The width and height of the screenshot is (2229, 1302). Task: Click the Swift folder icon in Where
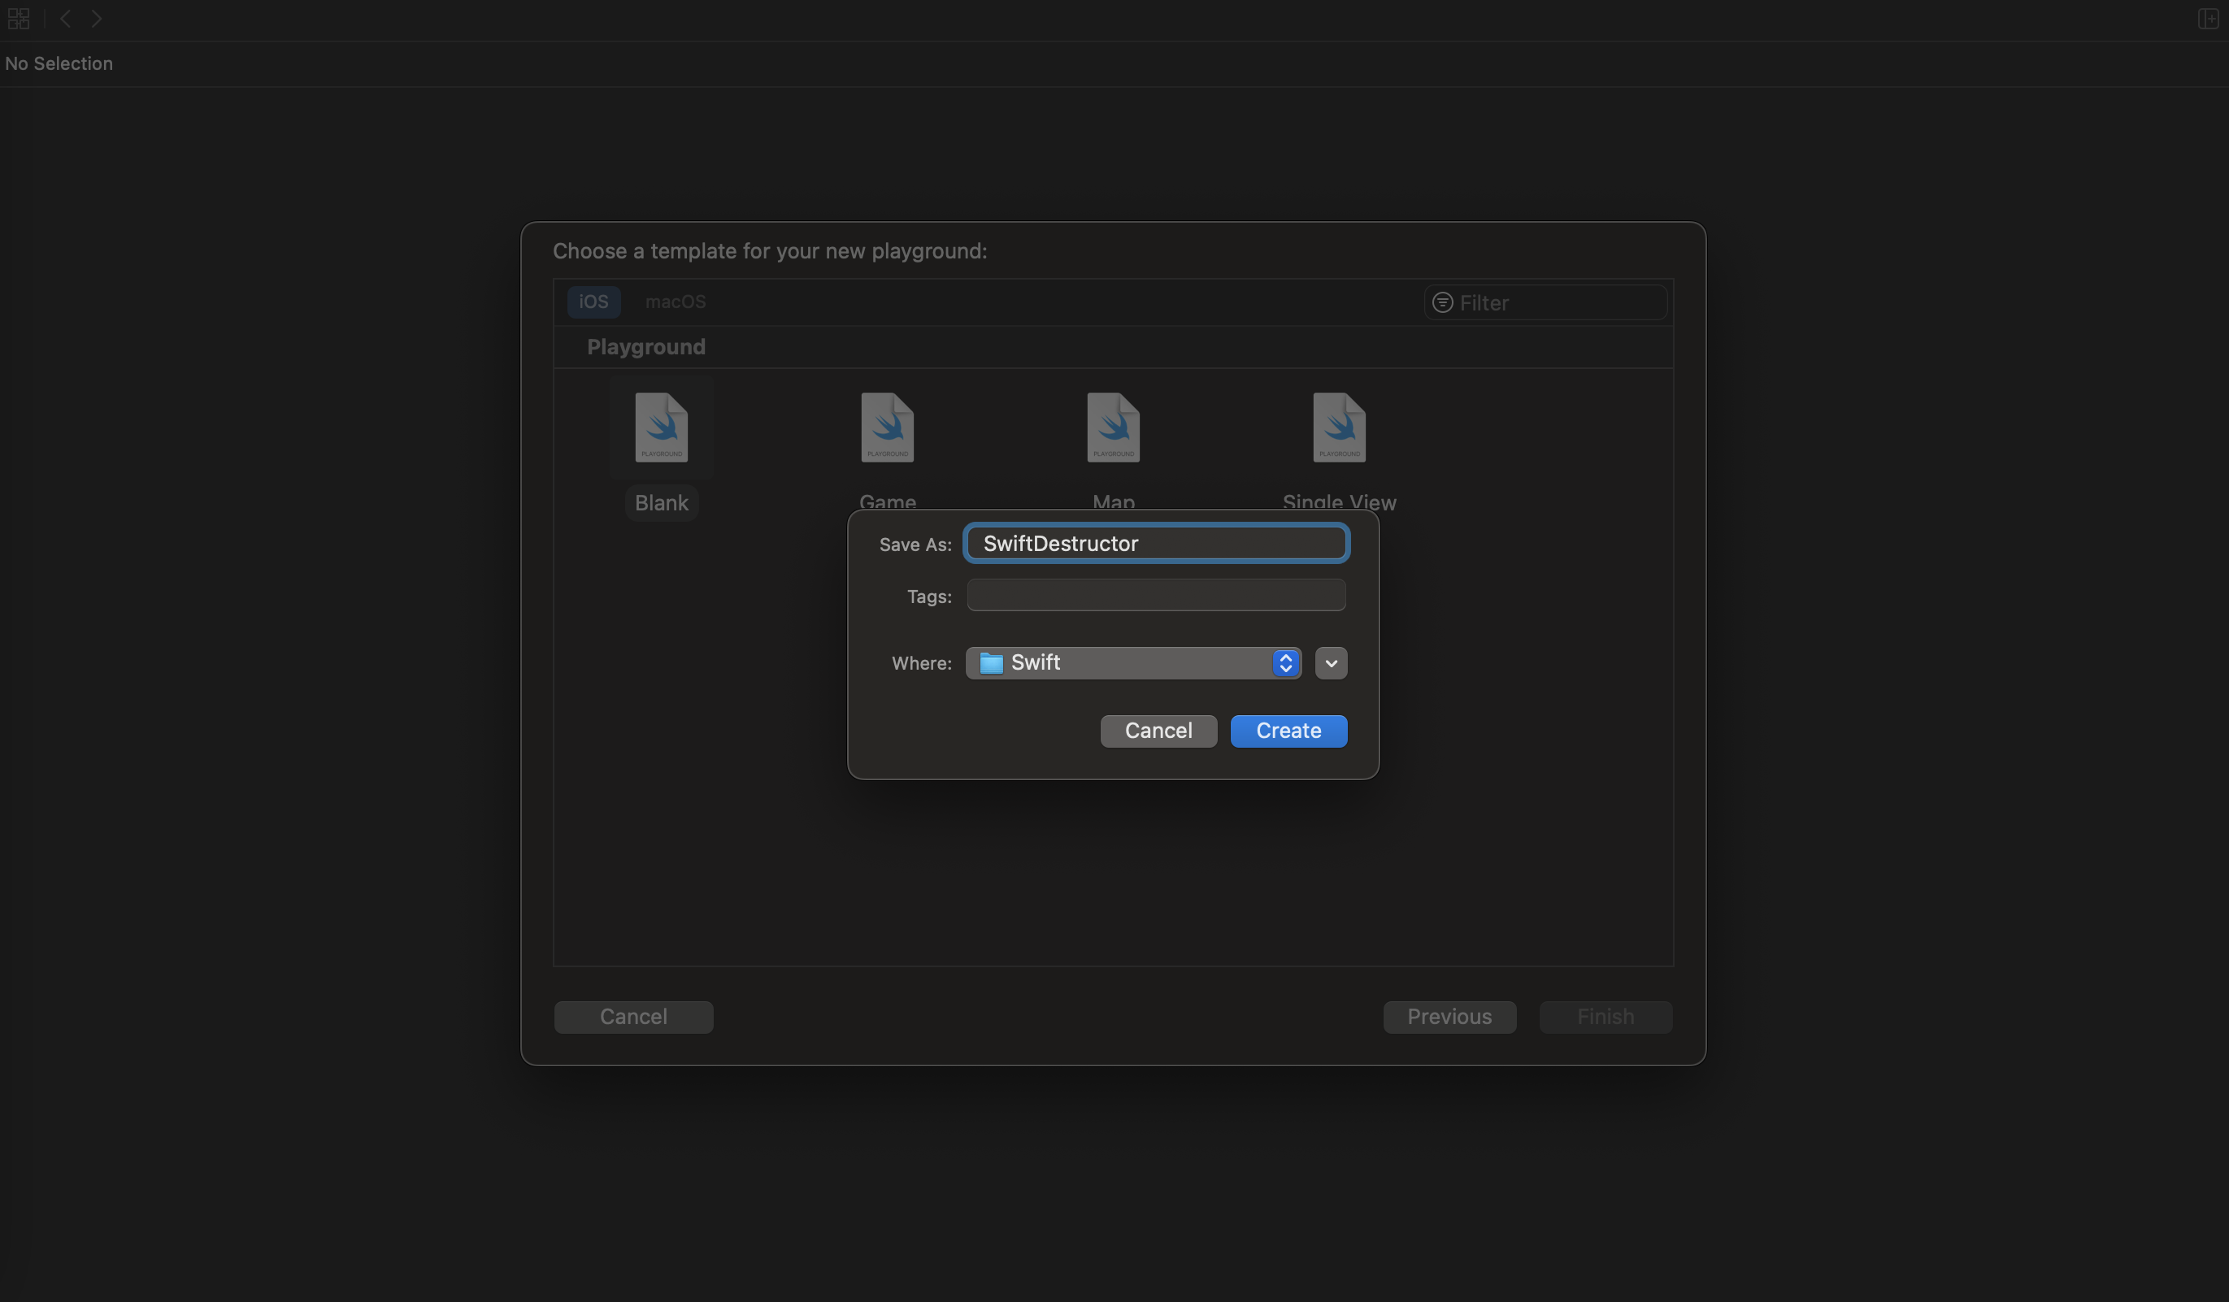[x=991, y=663]
